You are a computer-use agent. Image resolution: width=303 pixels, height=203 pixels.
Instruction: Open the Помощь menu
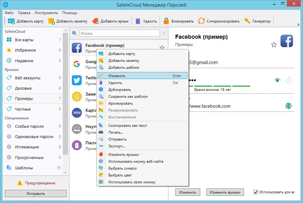coord(70,13)
